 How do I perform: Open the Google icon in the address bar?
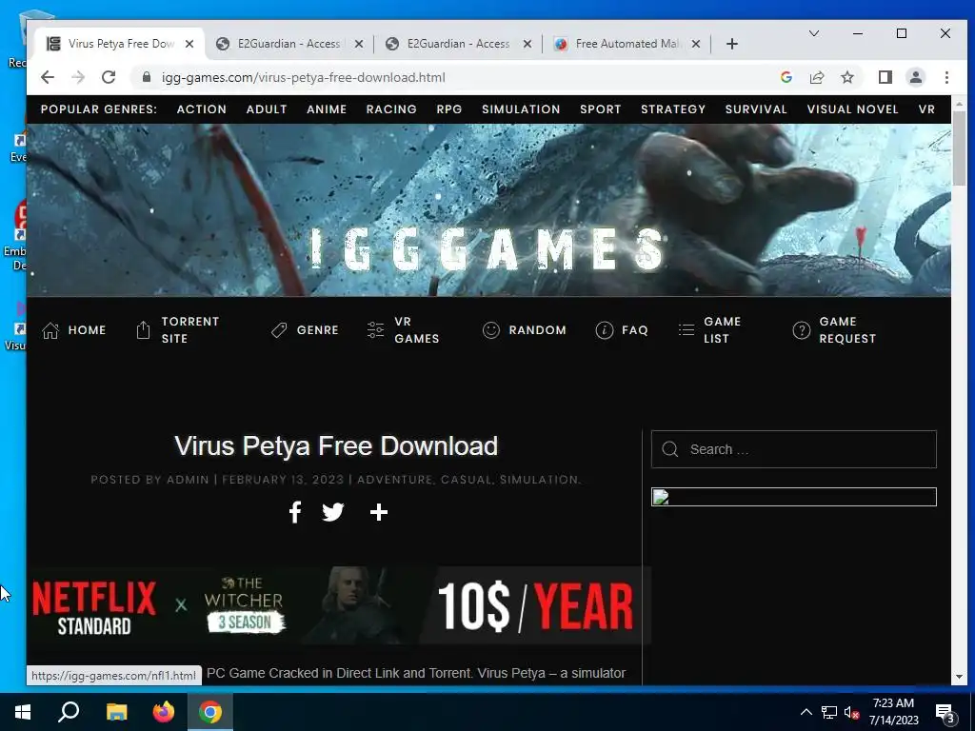tap(786, 77)
